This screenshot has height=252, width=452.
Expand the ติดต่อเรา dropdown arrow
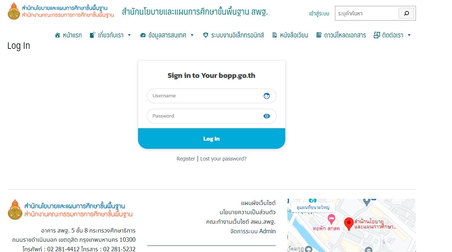pyautogui.click(x=409, y=35)
